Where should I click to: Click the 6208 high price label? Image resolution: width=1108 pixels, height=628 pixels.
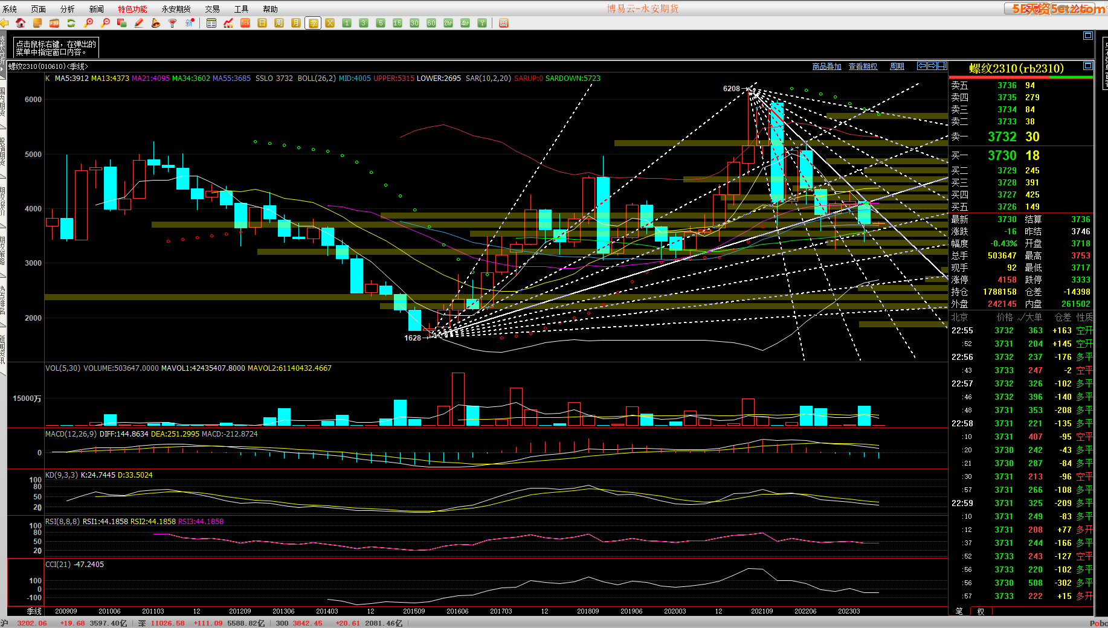pos(731,89)
